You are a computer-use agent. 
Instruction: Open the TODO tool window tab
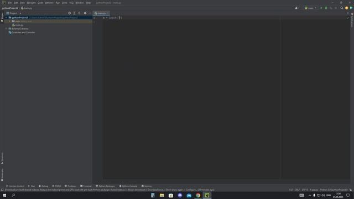pos(56,186)
